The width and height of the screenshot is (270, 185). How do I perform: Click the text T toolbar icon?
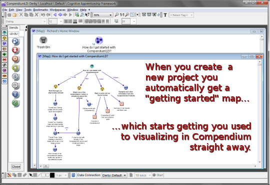165,15
